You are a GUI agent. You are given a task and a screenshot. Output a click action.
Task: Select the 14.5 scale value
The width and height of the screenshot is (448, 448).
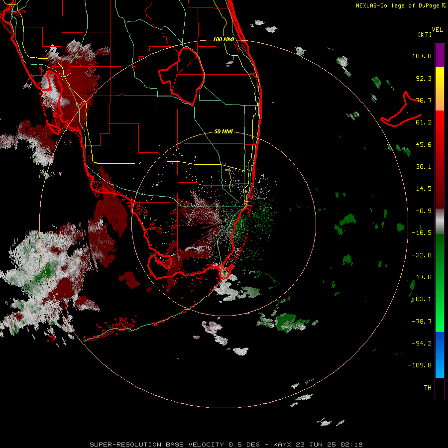coord(424,189)
